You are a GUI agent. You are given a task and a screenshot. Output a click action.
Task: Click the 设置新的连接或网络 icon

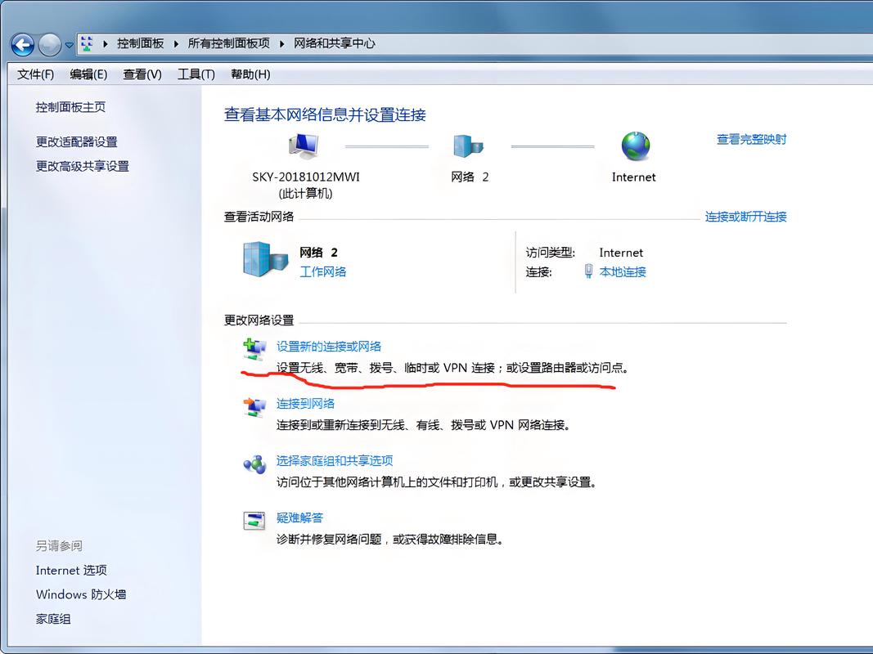click(255, 347)
